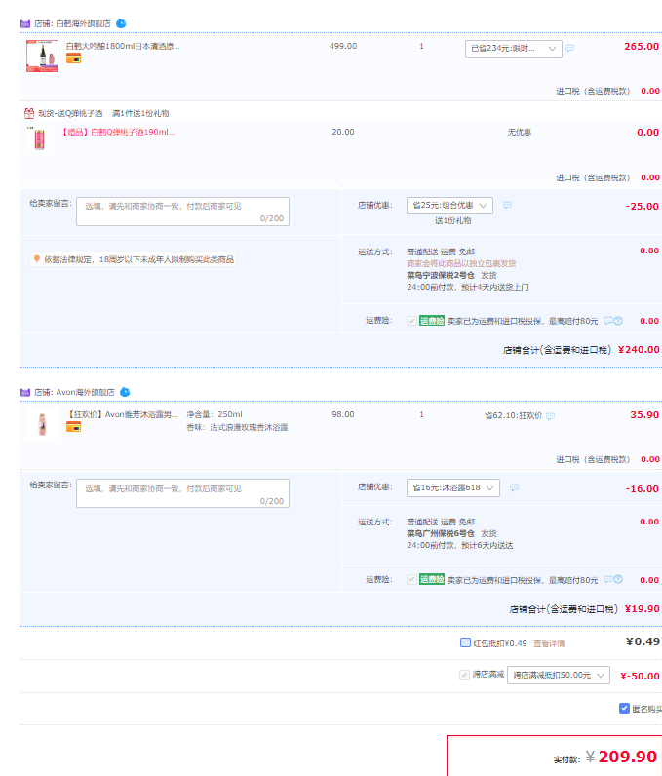Open 【狂欢价】Avon雅芳沐浴露 product link

(x=122, y=414)
